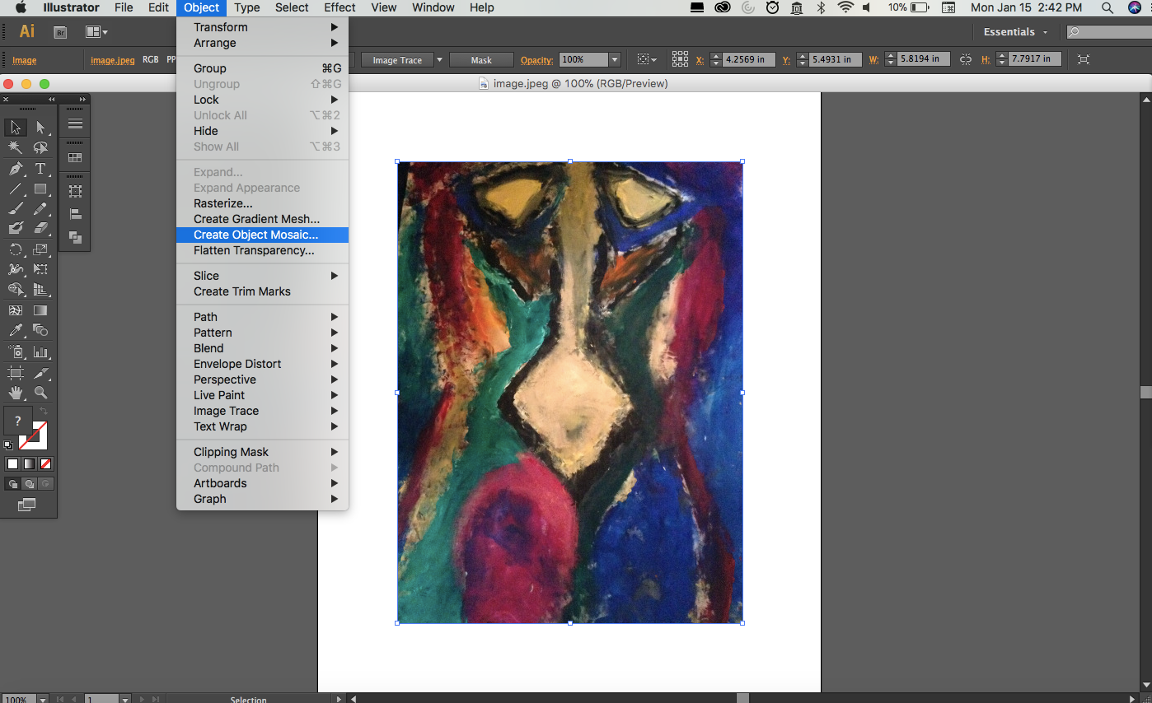1152x703 pixels.
Task: Expand the Transform submenu
Action: (262, 27)
